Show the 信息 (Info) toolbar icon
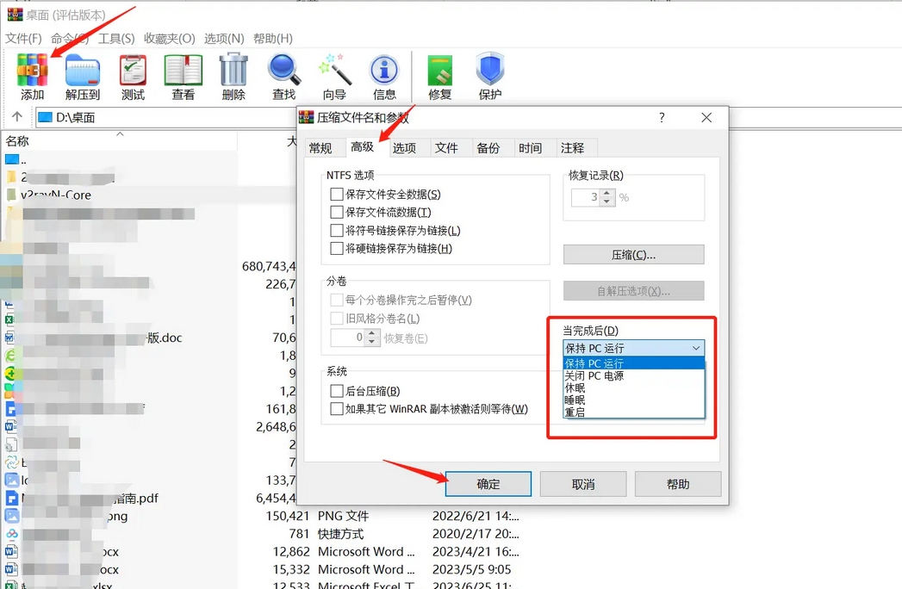The height and width of the screenshot is (589, 902). coord(384,77)
